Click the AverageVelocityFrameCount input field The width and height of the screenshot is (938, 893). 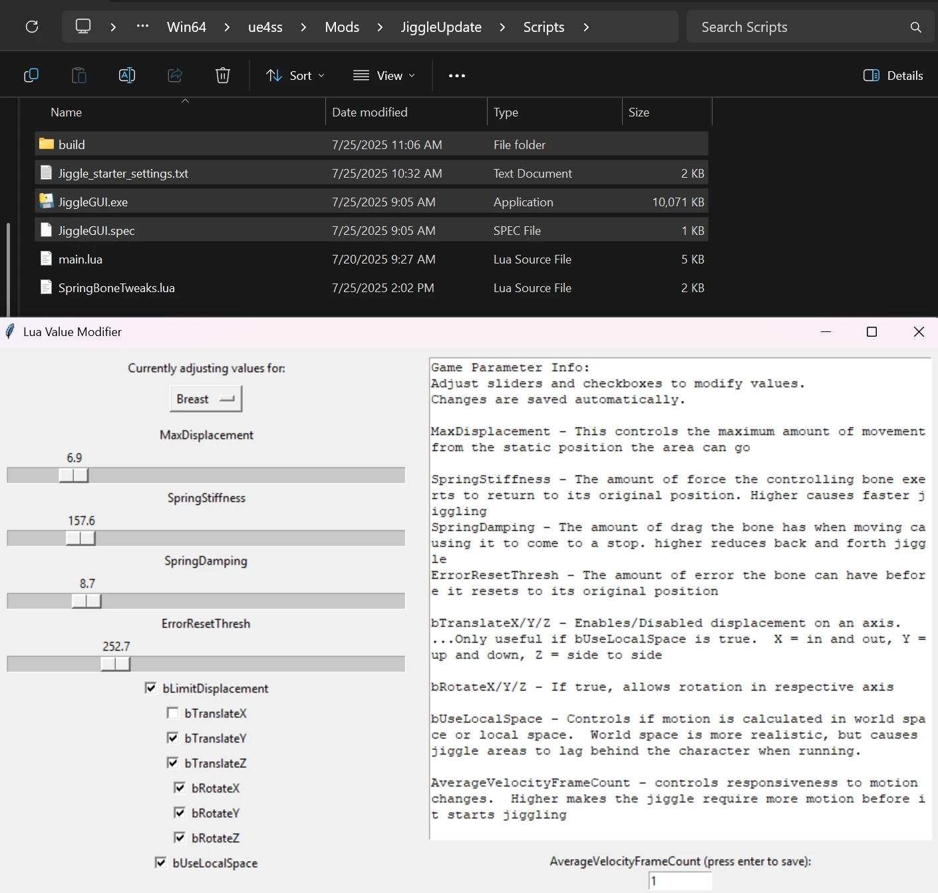(x=680, y=881)
